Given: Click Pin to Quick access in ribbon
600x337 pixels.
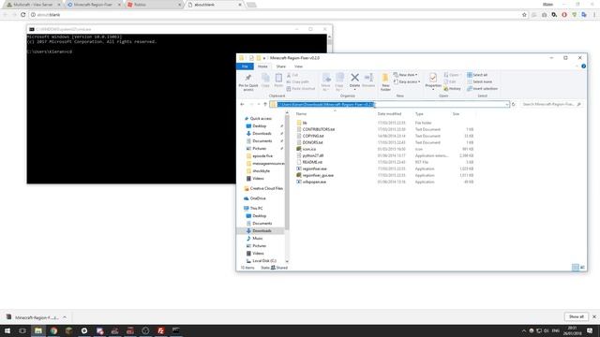Looking at the screenshot, I should tap(248, 81).
